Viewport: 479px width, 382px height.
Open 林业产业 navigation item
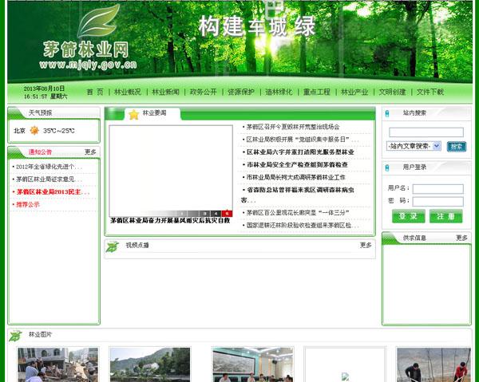pyautogui.click(x=354, y=92)
